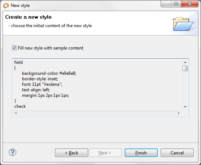Click the margin line in sample content
This screenshot has height=165, width=201.
pyautogui.click(x=45, y=96)
